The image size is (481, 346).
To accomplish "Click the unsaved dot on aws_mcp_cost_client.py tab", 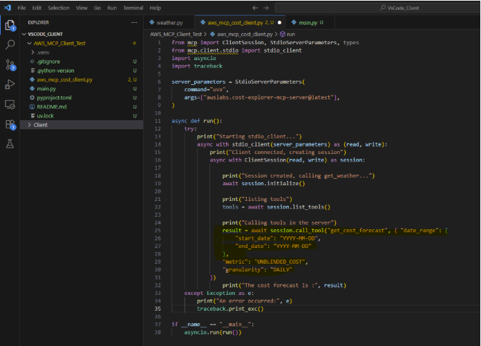I will [279, 22].
